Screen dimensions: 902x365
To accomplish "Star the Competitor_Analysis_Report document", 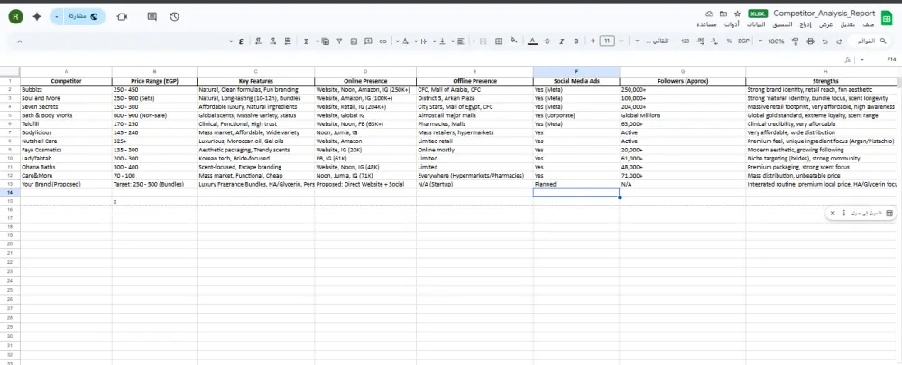I will point(737,14).
